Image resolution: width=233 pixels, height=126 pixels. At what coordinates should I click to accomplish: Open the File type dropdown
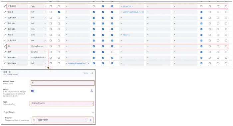click(x=38, y=40)
